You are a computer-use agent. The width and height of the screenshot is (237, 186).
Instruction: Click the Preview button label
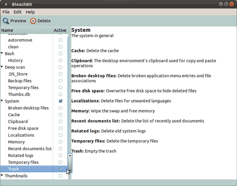coord(18,21)
